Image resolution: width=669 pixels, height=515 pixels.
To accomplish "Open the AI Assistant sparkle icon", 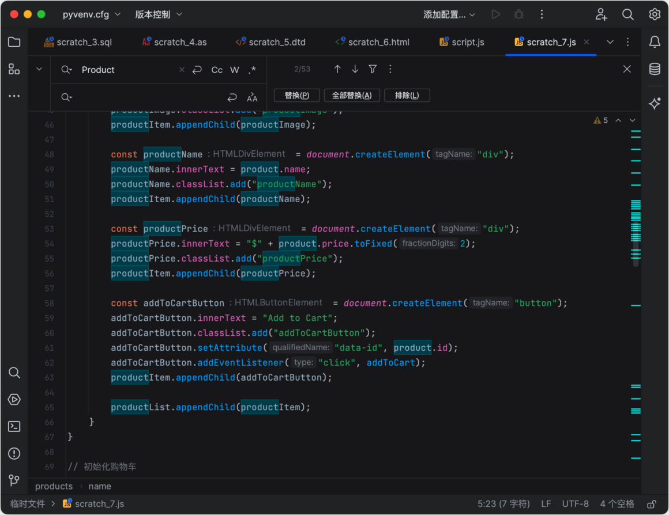I will coord(655,104).
